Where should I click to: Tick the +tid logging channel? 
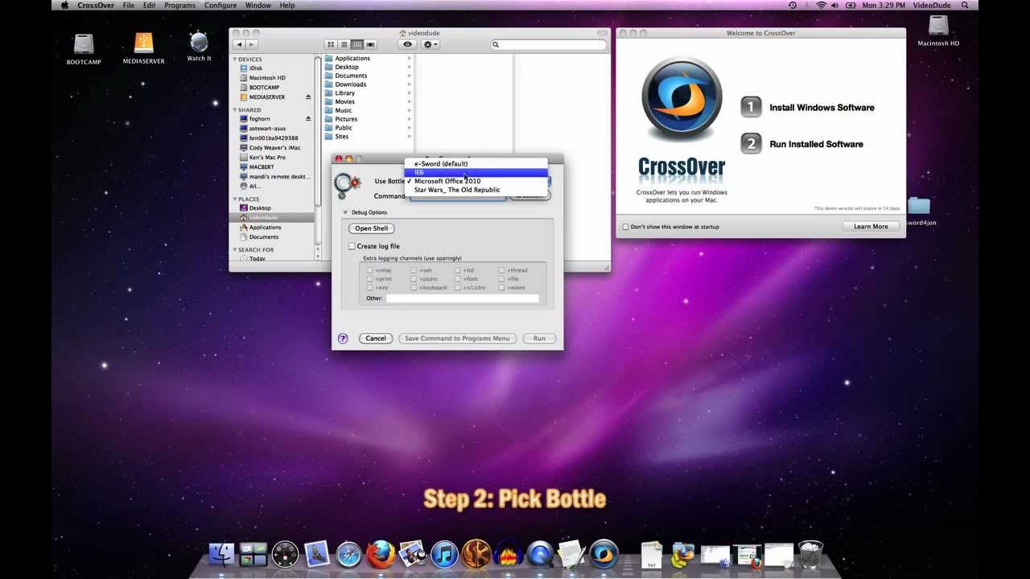pos(458,270)
